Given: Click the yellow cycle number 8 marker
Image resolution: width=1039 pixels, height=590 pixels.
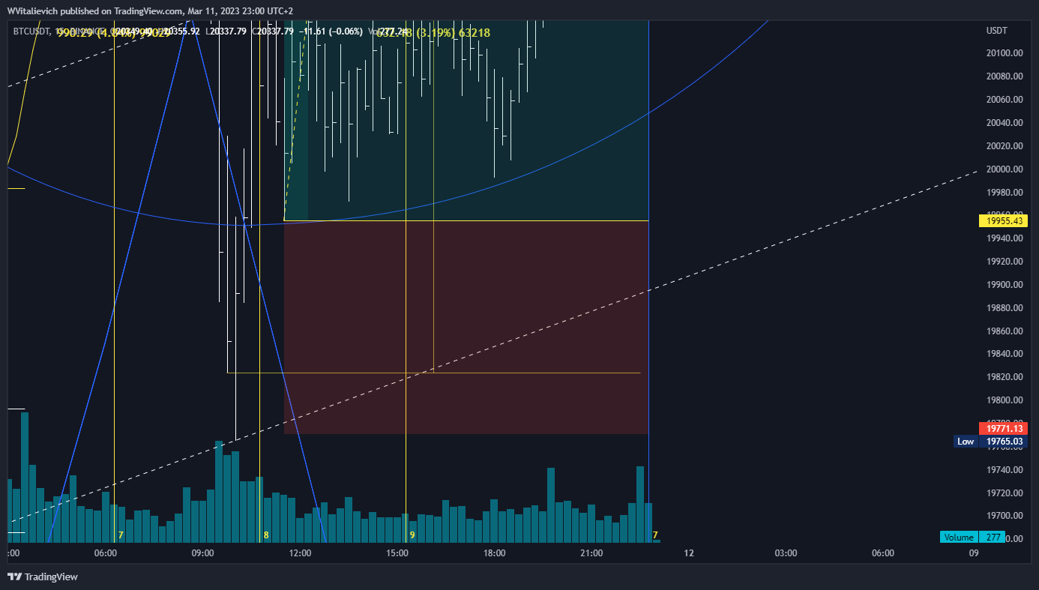Looking at the screenshot, I should coord(266,535).
